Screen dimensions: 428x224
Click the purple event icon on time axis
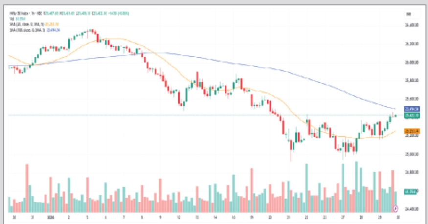[394, 209]
